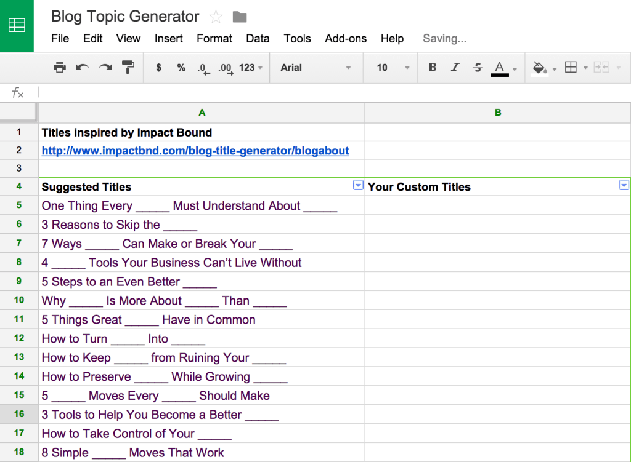Open the text color picker
The image size is (631, 462).
499,68
